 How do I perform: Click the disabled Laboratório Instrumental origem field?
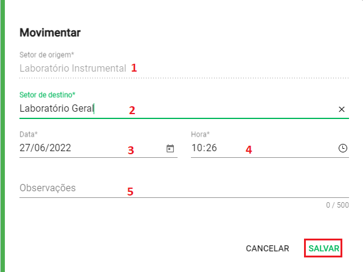(x=184, y=69)
